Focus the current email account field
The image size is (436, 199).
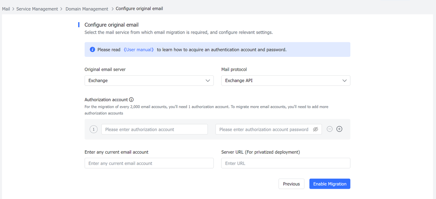(149, 163)
